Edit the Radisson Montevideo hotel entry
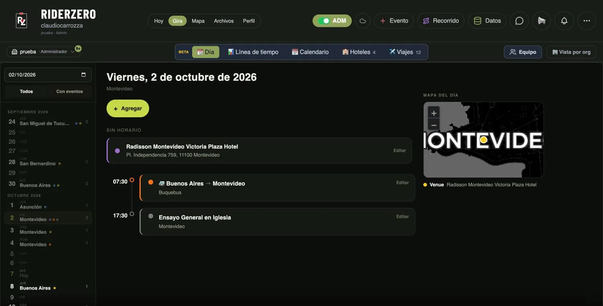603x306 pixels. [400, 151]
